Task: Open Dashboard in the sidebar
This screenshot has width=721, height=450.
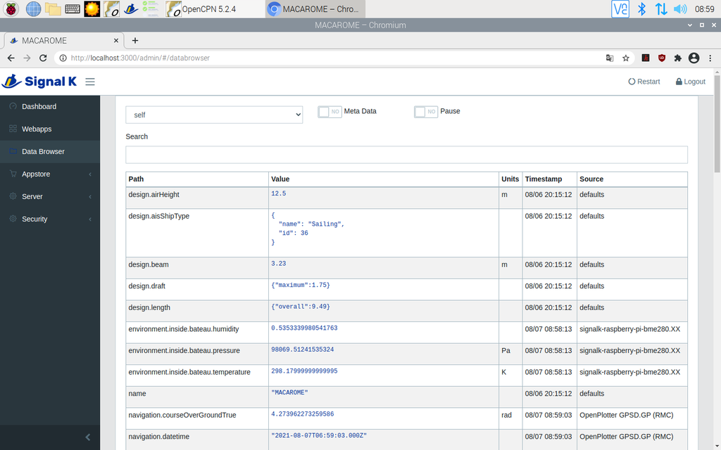Action: click(x=50, y=107)
